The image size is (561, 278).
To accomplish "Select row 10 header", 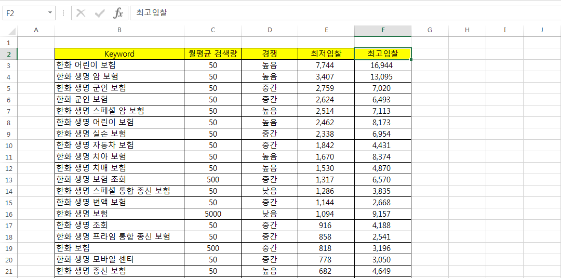I will point(9,145).
